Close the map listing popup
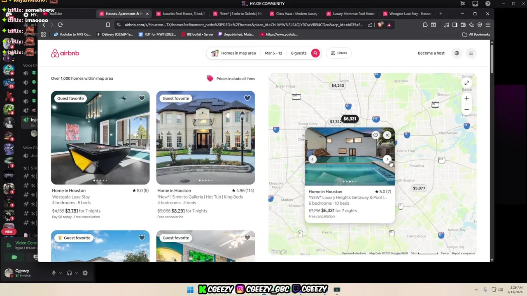The width and height of the screenshot is (527, 296). click(387, 135)
